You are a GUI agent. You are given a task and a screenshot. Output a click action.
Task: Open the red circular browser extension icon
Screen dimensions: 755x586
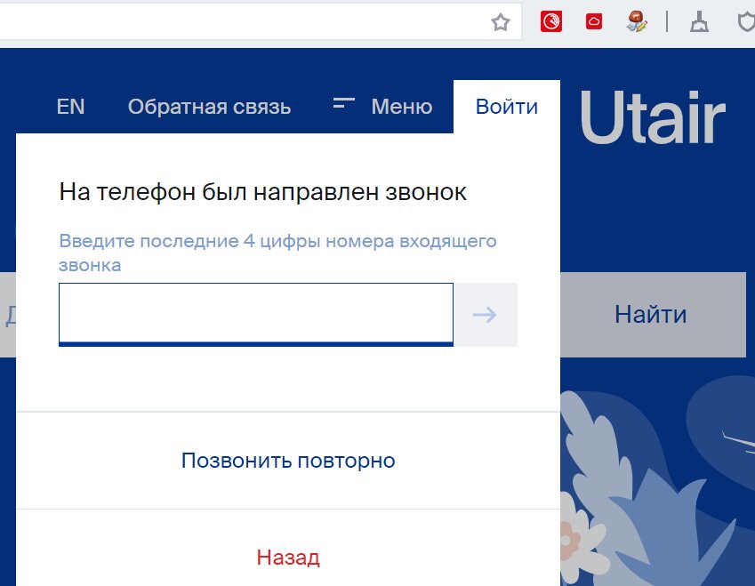pos(551,21)
